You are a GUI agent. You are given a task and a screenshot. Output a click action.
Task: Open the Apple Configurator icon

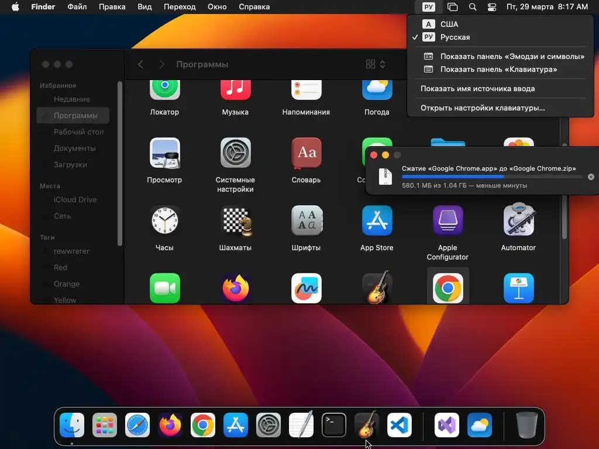447,220
